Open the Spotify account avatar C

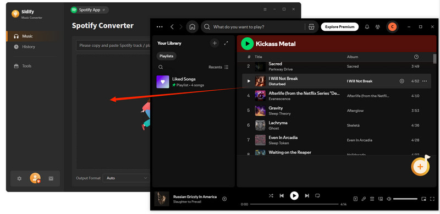pos(392,27)
